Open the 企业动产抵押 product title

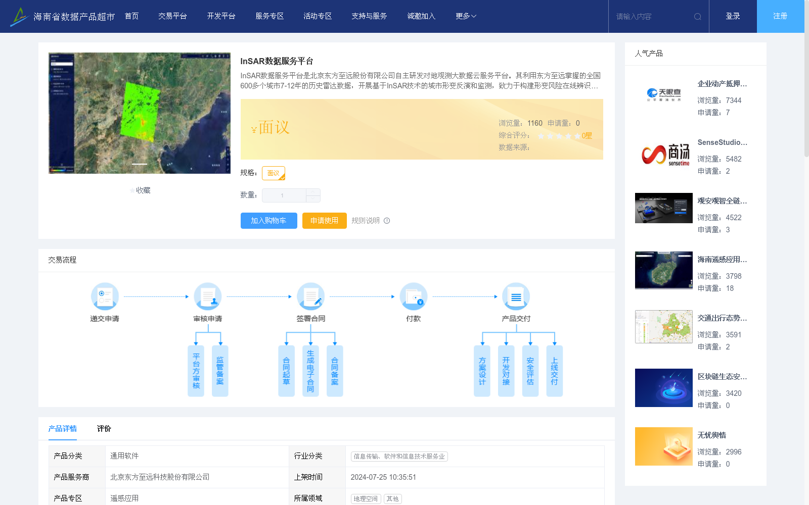pos(722,84)
